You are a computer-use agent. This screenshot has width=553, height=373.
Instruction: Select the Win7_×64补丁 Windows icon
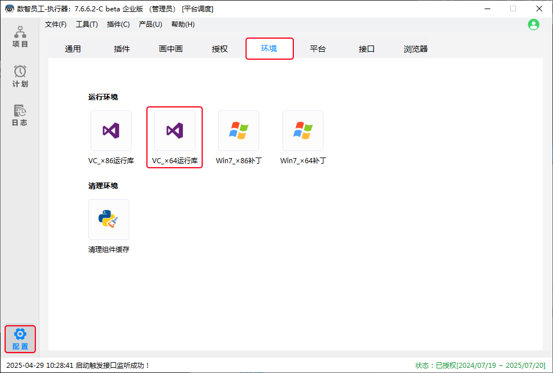click(x=303, y=131)
